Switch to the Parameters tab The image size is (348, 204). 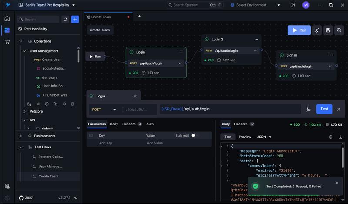click(x=97, y=124)
